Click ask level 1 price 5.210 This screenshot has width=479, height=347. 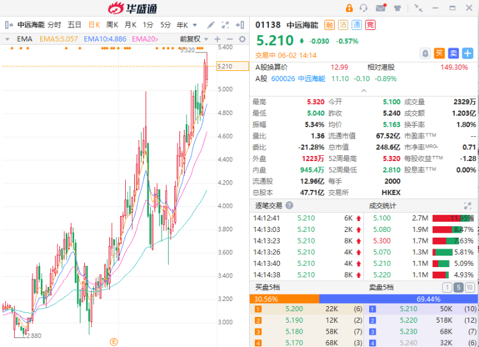coord(409,309)
